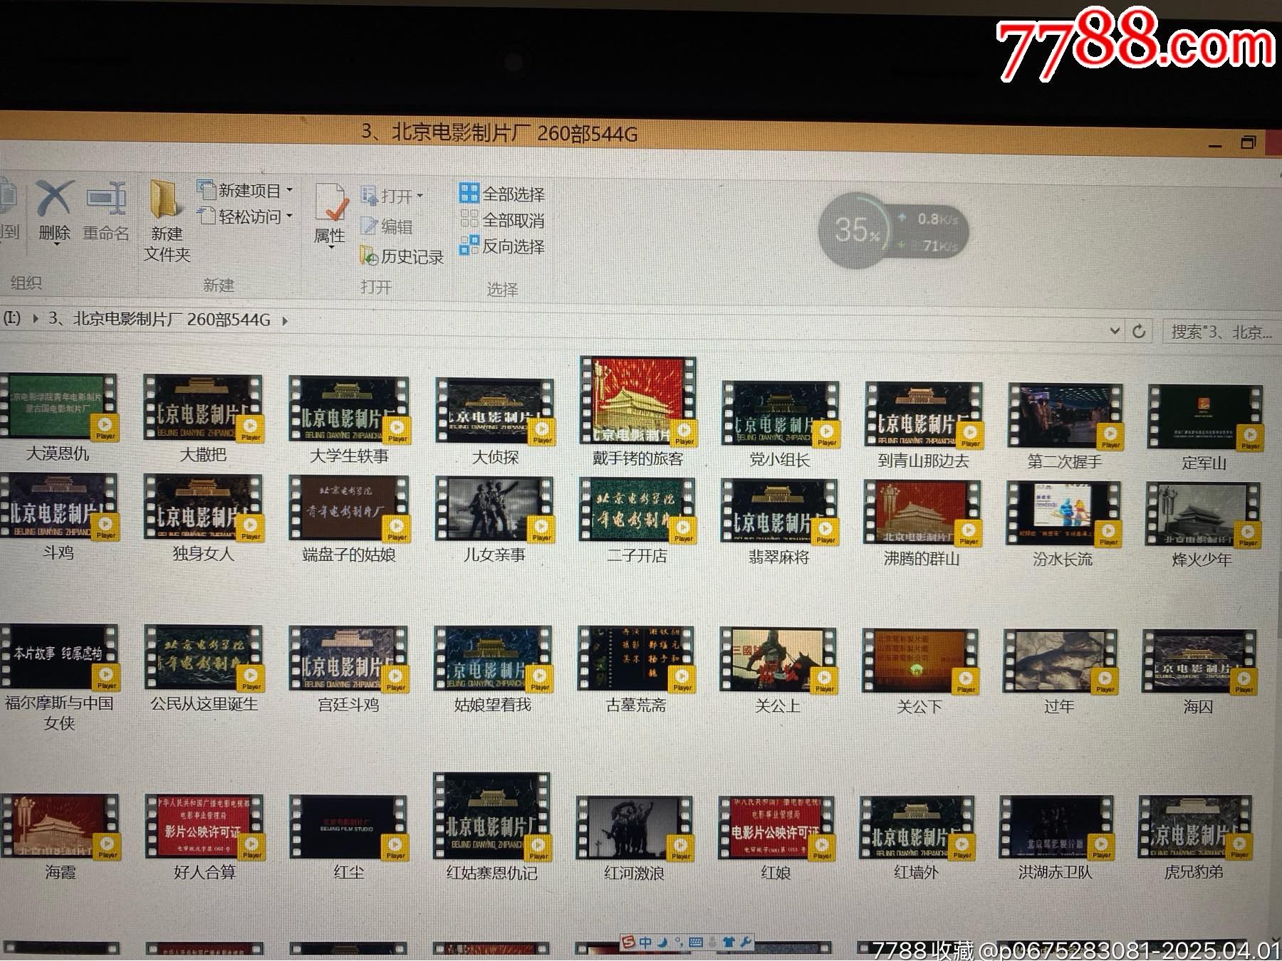Expand the chevron after the folder breadcrumb

285,320
